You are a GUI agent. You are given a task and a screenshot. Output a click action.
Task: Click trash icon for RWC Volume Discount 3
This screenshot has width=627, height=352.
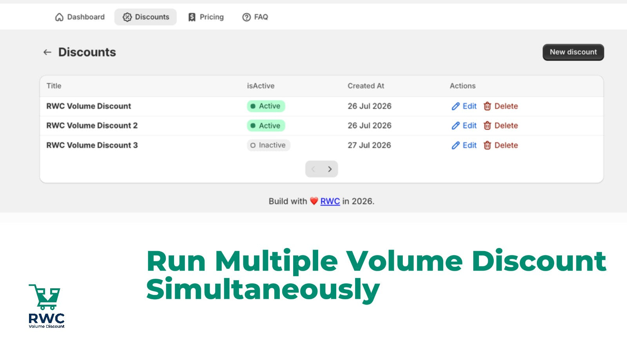pos(487,145)
